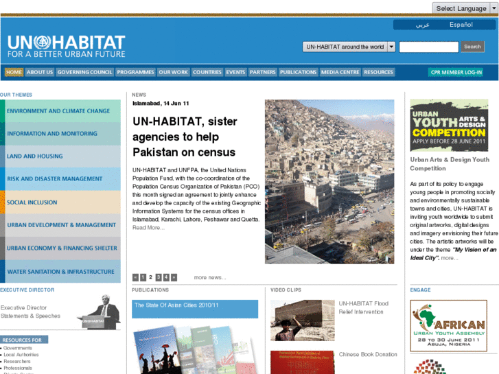Viewport: 499px width, 374px height.
Task: Switch to Arabic language
Action: click(x=423, y=25)
